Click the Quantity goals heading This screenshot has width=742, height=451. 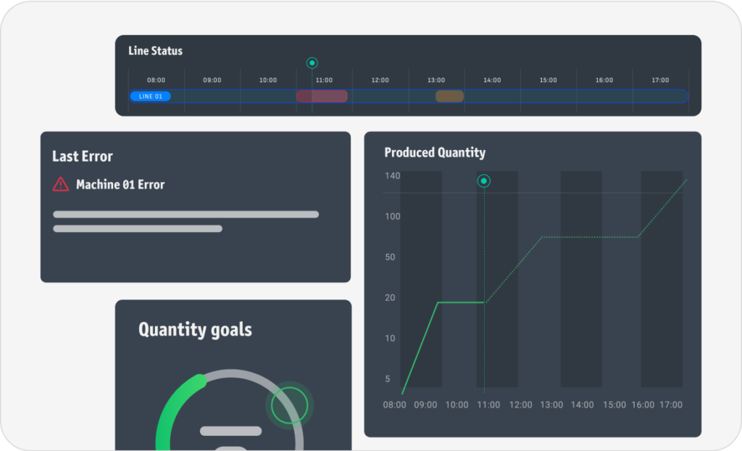coord(195,330)
